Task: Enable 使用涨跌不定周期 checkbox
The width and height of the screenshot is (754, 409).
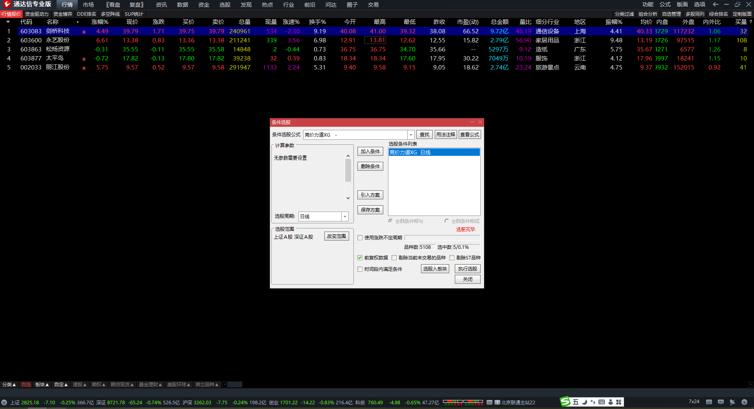Action: coord(360,238)
